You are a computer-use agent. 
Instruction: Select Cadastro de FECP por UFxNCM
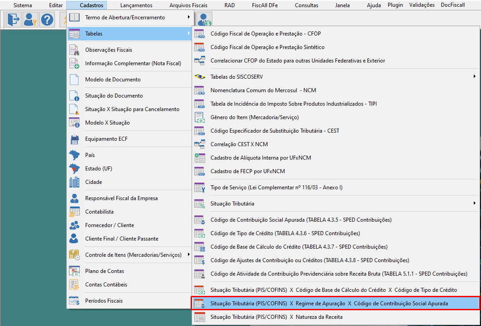point(335,171)
